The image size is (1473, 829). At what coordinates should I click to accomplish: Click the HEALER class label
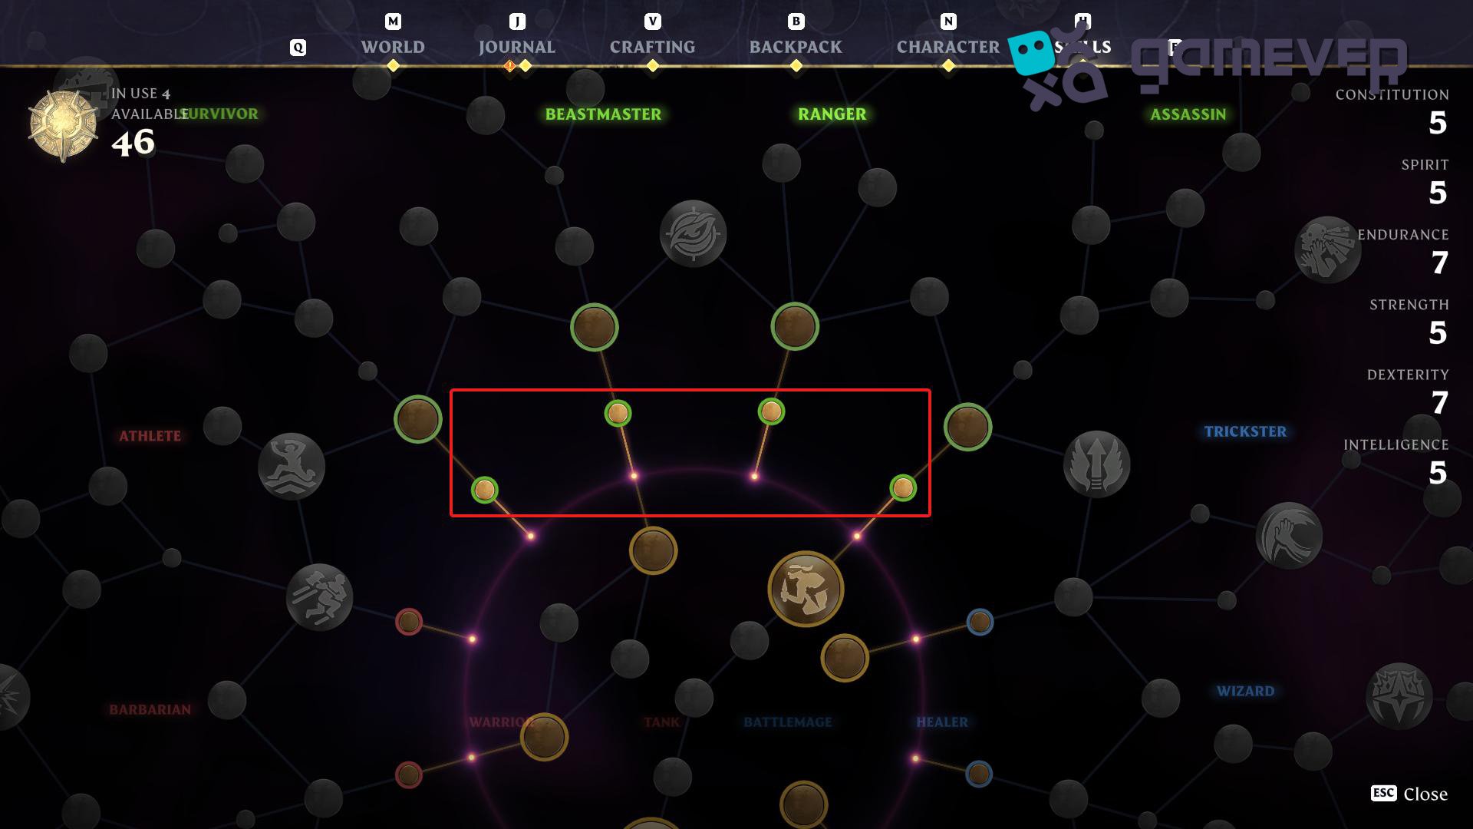(x=942, y=722)
